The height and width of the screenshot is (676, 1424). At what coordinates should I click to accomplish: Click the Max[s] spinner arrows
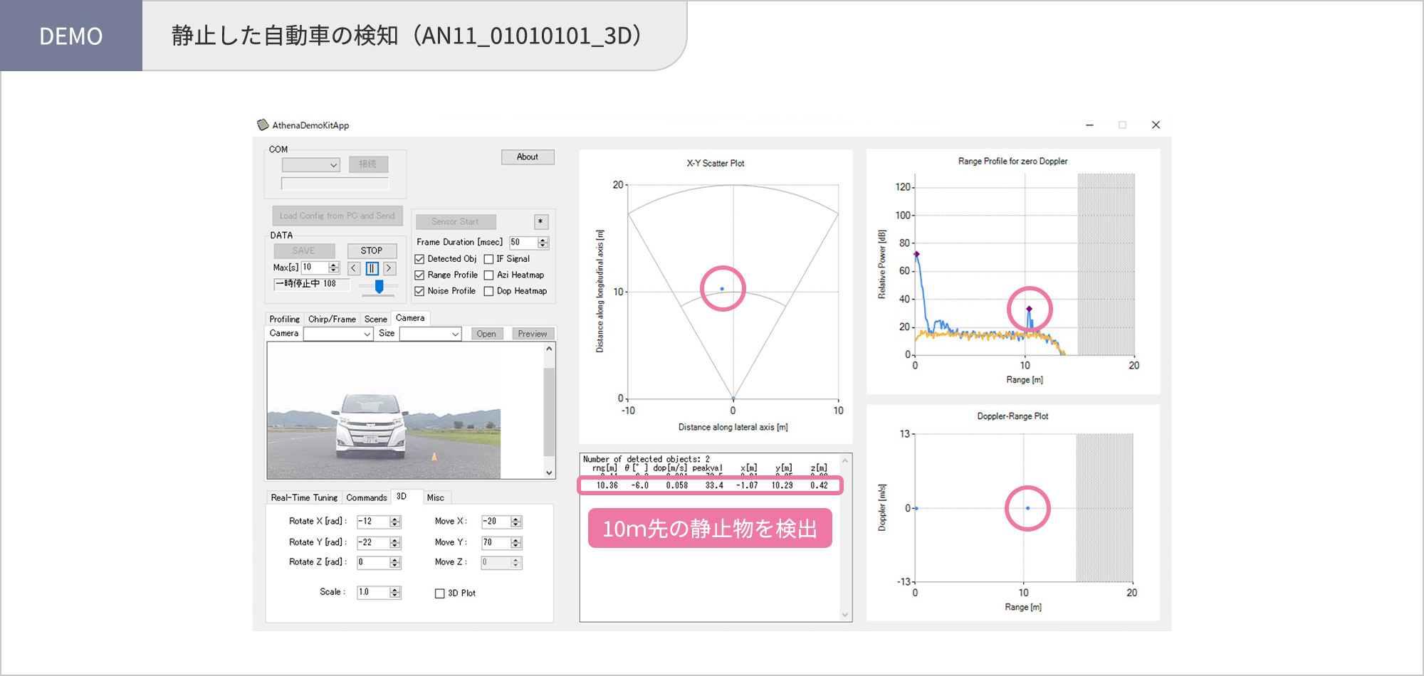pos(334,268)
